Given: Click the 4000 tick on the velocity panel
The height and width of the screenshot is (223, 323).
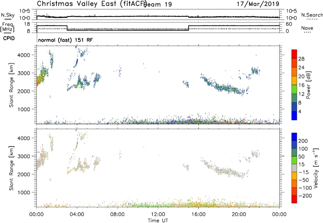Looking at the screenshot, I should 24,138.
